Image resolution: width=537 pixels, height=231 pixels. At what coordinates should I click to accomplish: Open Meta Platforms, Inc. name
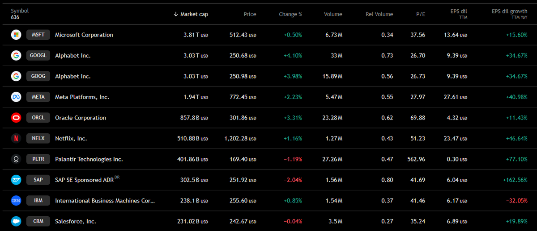[82, 97]
